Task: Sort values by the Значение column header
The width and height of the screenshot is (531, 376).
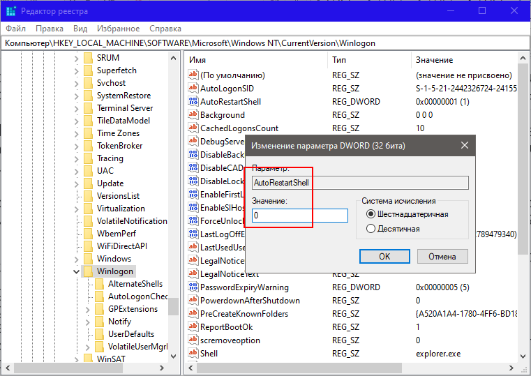Action: point(464,60)
